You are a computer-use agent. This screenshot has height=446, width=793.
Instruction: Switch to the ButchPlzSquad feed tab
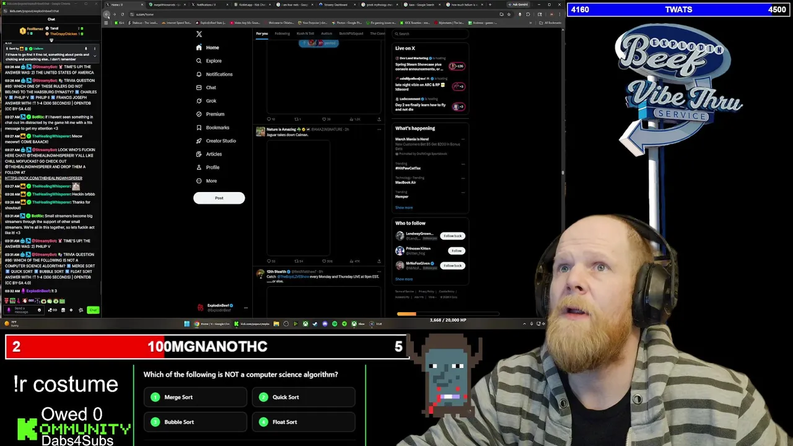click(x=351, y=33)
